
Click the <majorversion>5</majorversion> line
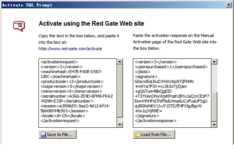click(x=72, y=86)
